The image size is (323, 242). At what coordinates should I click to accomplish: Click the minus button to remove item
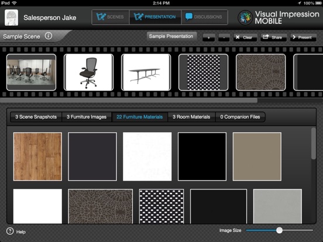(224, 37)
